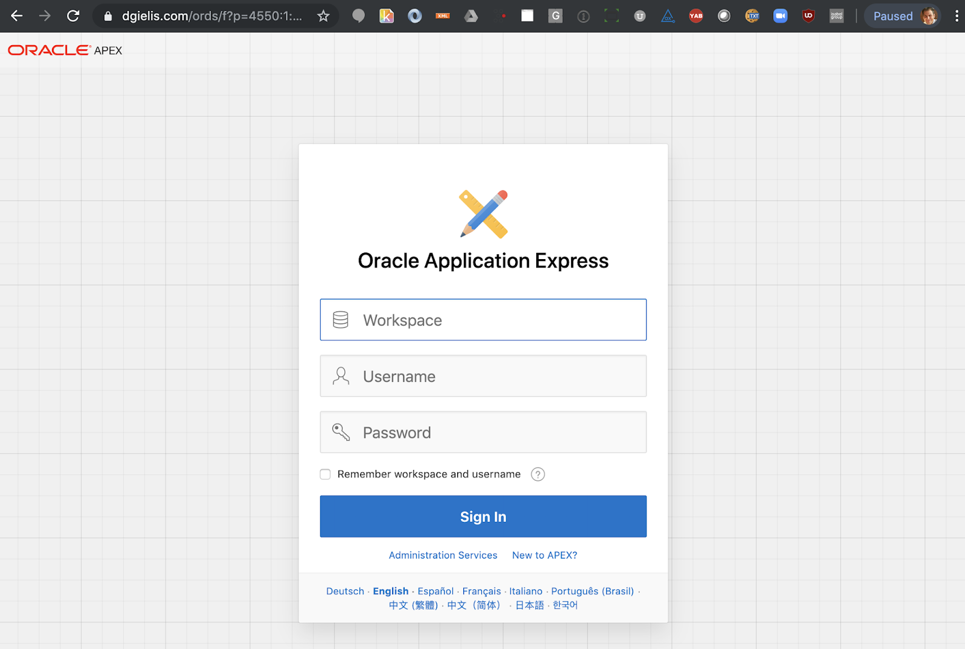Click the XML formatter extension icon
Image resolution: width=965 pixels, height=649 pixels.
[x=443, y=16]
